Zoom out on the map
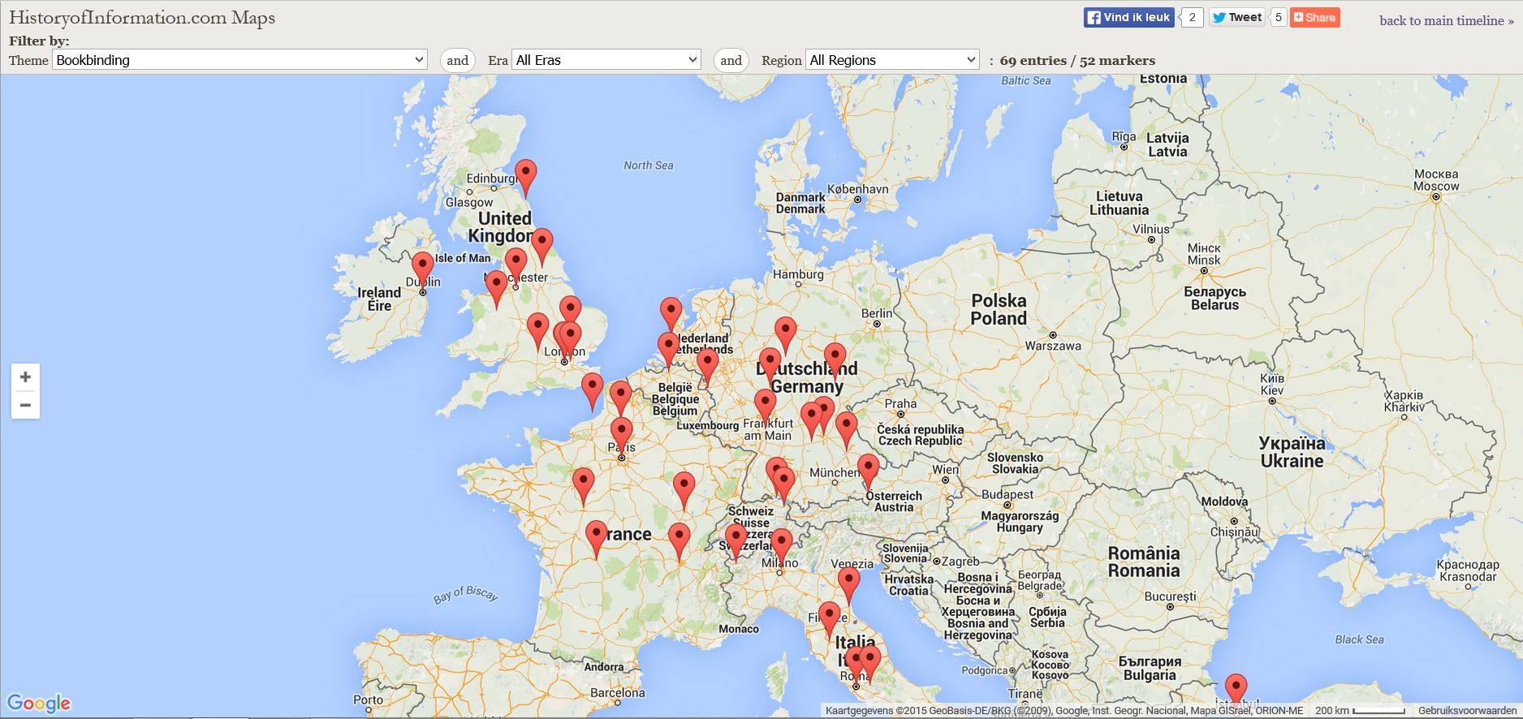Image resolution: width=1523 pixels, height=719 pixels. pyautogui.click(x=25, y=405)
